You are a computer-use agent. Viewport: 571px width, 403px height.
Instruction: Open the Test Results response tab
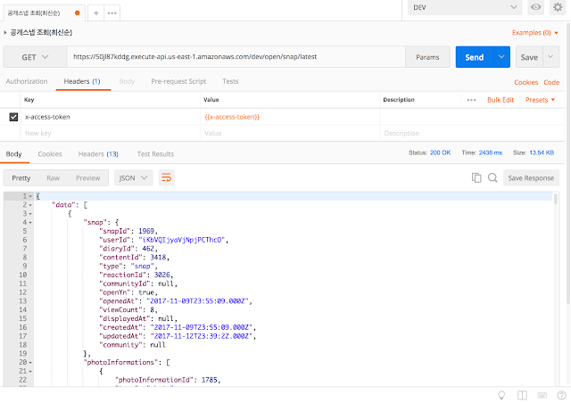[155, 153]
